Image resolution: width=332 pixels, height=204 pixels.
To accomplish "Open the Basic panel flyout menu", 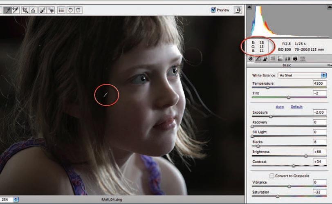I will pyautogui.click(x=330, y=65).
